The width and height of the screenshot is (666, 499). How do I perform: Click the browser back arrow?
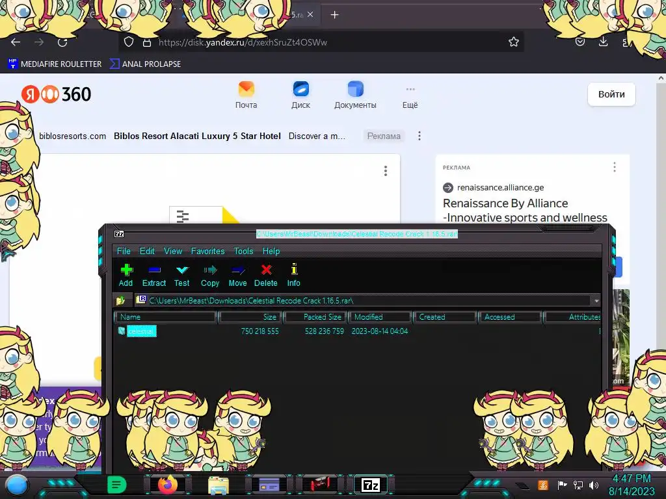pos(16,42)
